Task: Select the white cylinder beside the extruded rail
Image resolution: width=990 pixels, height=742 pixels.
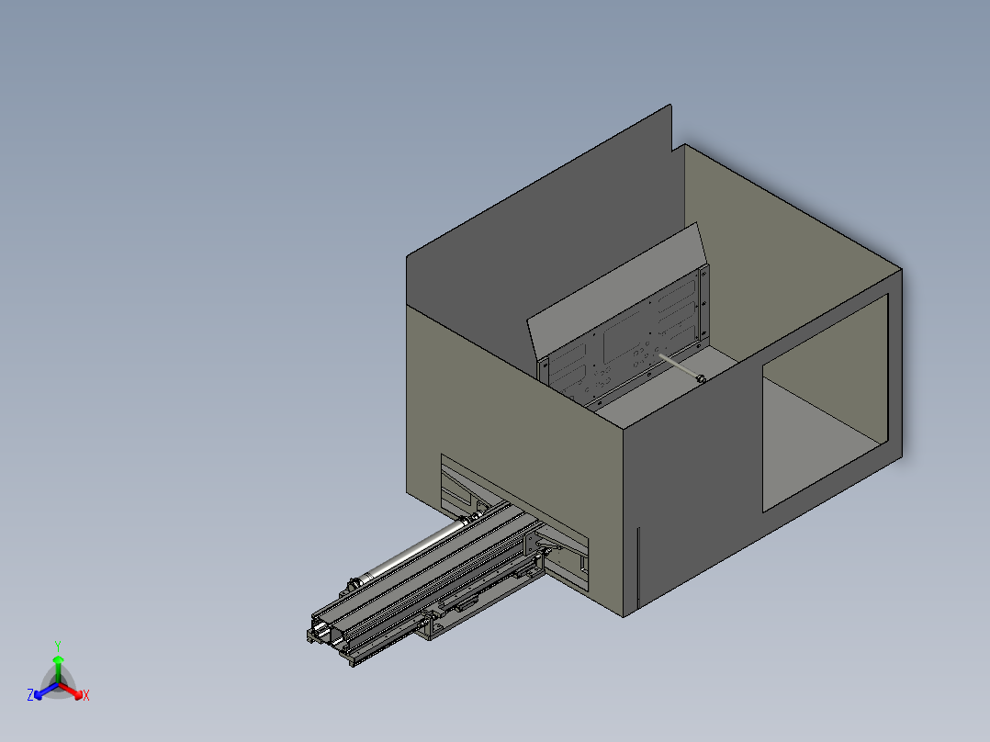Action: [411, 551]
